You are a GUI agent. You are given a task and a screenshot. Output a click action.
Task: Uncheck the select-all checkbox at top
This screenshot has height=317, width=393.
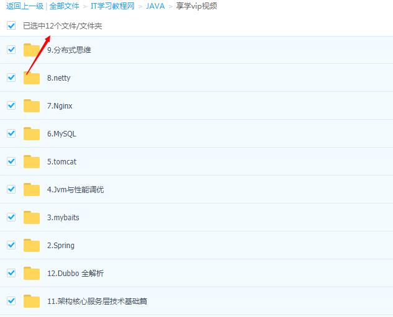pyautogui.click(x=11, y=26)
